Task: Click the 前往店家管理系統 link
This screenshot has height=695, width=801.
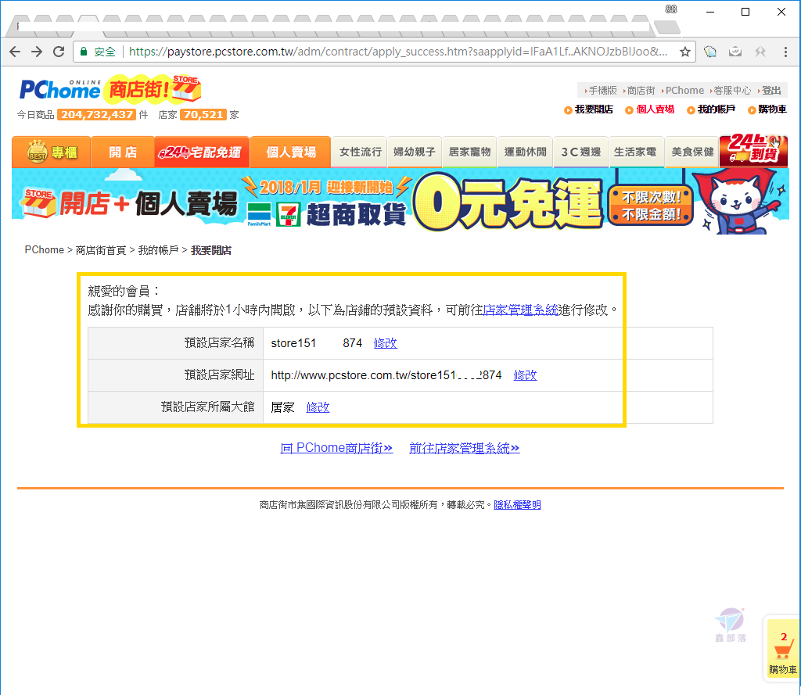Action: tap(465, 448)
